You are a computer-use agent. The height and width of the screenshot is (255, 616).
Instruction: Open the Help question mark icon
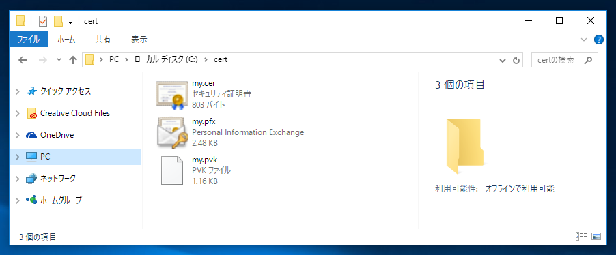(599, 40)
